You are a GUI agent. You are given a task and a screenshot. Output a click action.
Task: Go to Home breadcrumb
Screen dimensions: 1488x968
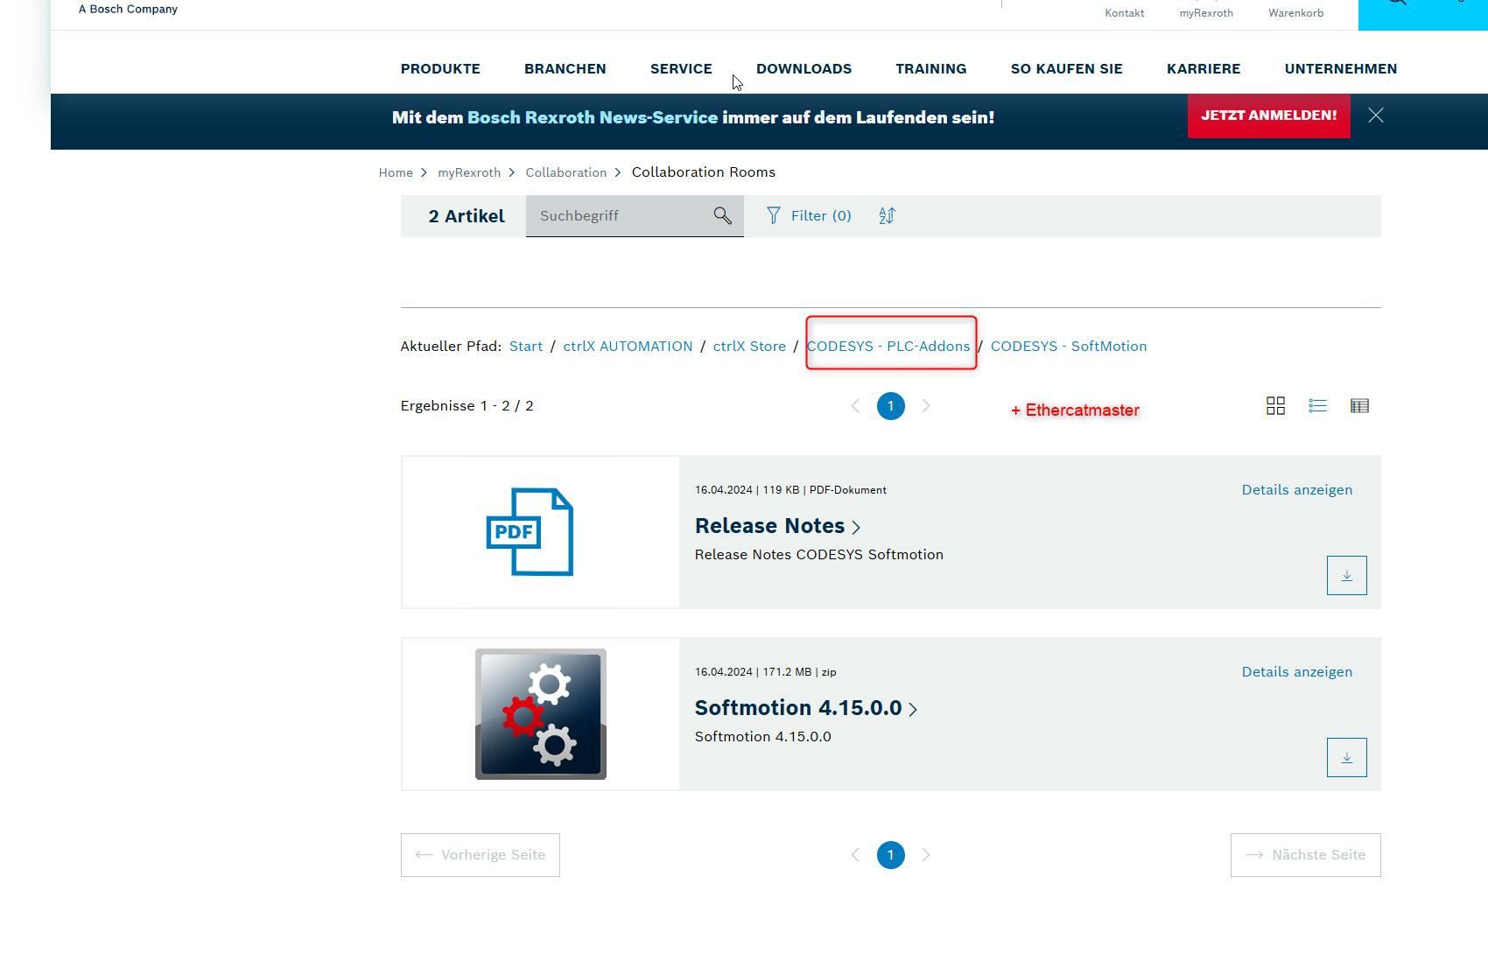pos(396,172)
